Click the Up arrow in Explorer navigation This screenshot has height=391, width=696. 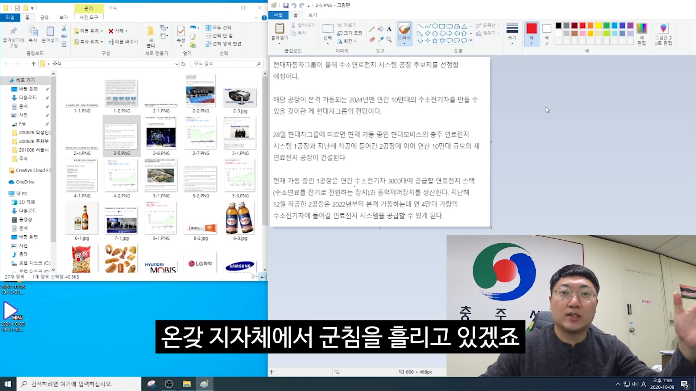coord(33,64)
